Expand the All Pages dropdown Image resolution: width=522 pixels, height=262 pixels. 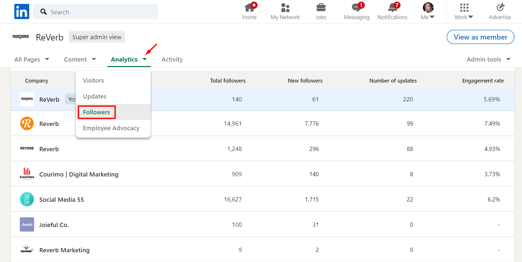click(x=47, y=59)
